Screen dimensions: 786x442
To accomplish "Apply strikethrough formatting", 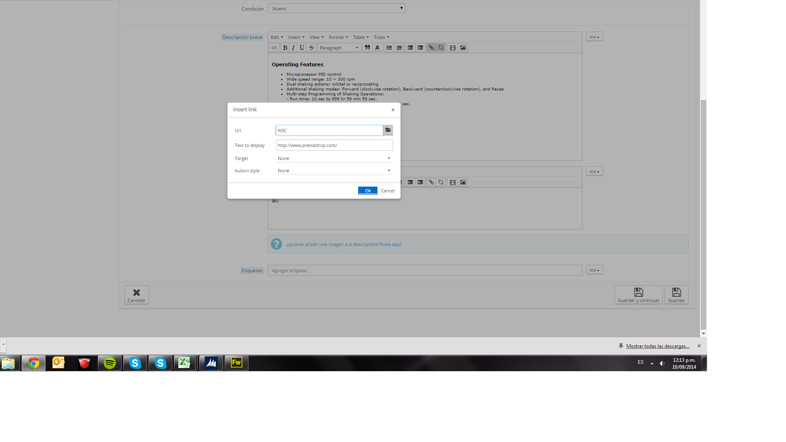I will click(312, 48).
